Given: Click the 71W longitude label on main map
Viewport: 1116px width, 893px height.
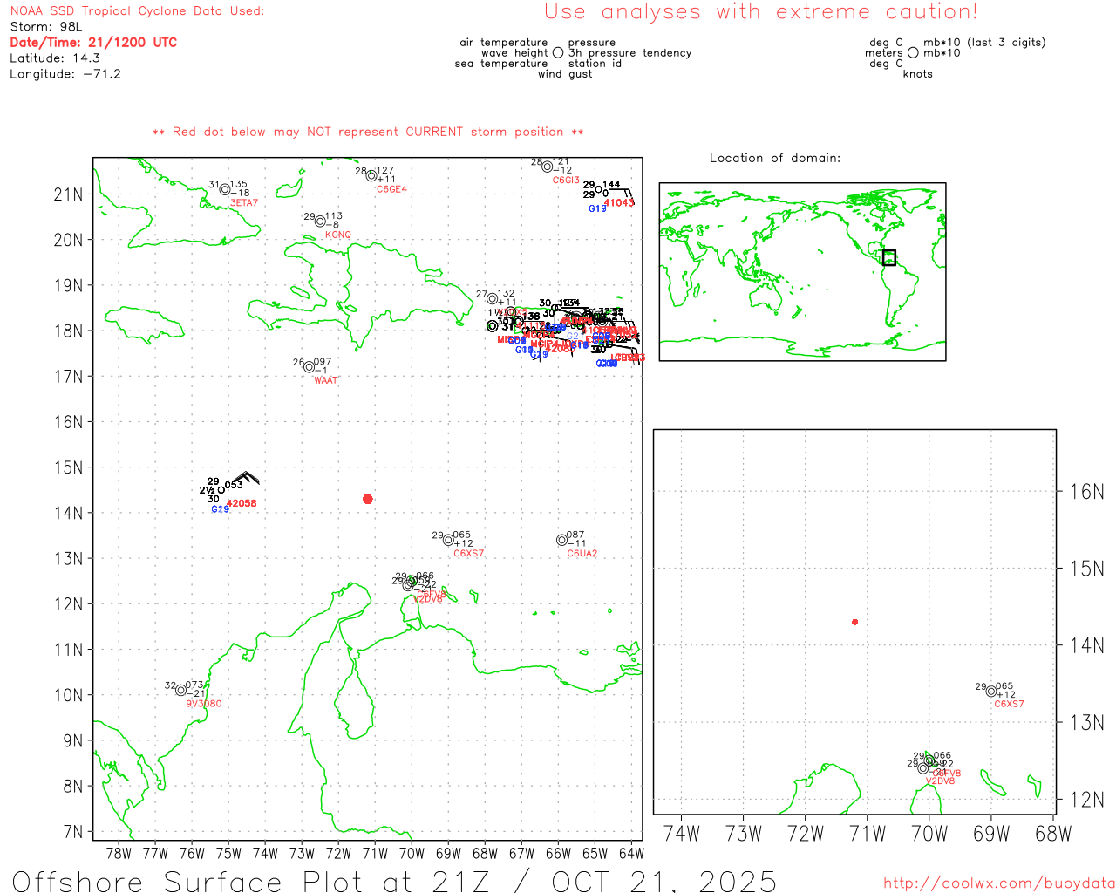Looking at the screenshot, I should pyautogui.click(x=375, y=853).
